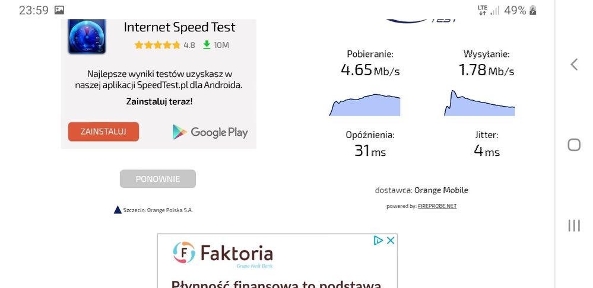Tap the Internet Speed Test app icon

click(87, 36)
